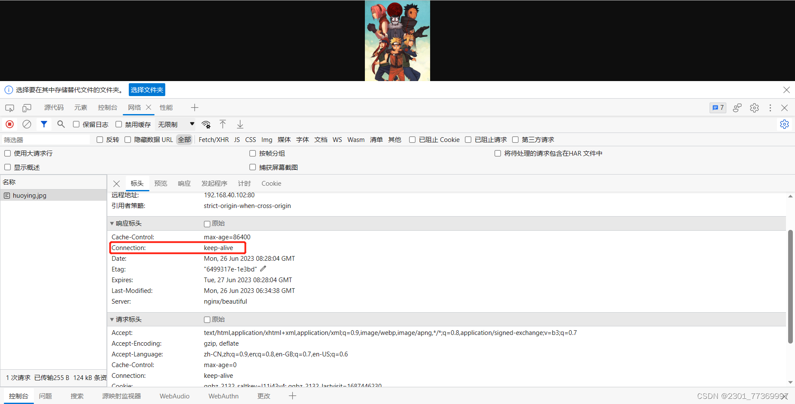Toggle device emulation icon

(27, 108)
